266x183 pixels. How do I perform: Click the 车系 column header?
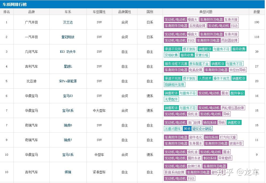(68, 12)
